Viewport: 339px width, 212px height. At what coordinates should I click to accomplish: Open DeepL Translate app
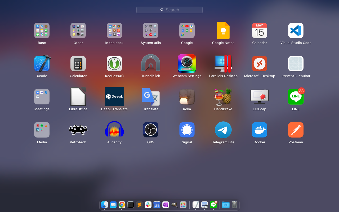[114, 97]
